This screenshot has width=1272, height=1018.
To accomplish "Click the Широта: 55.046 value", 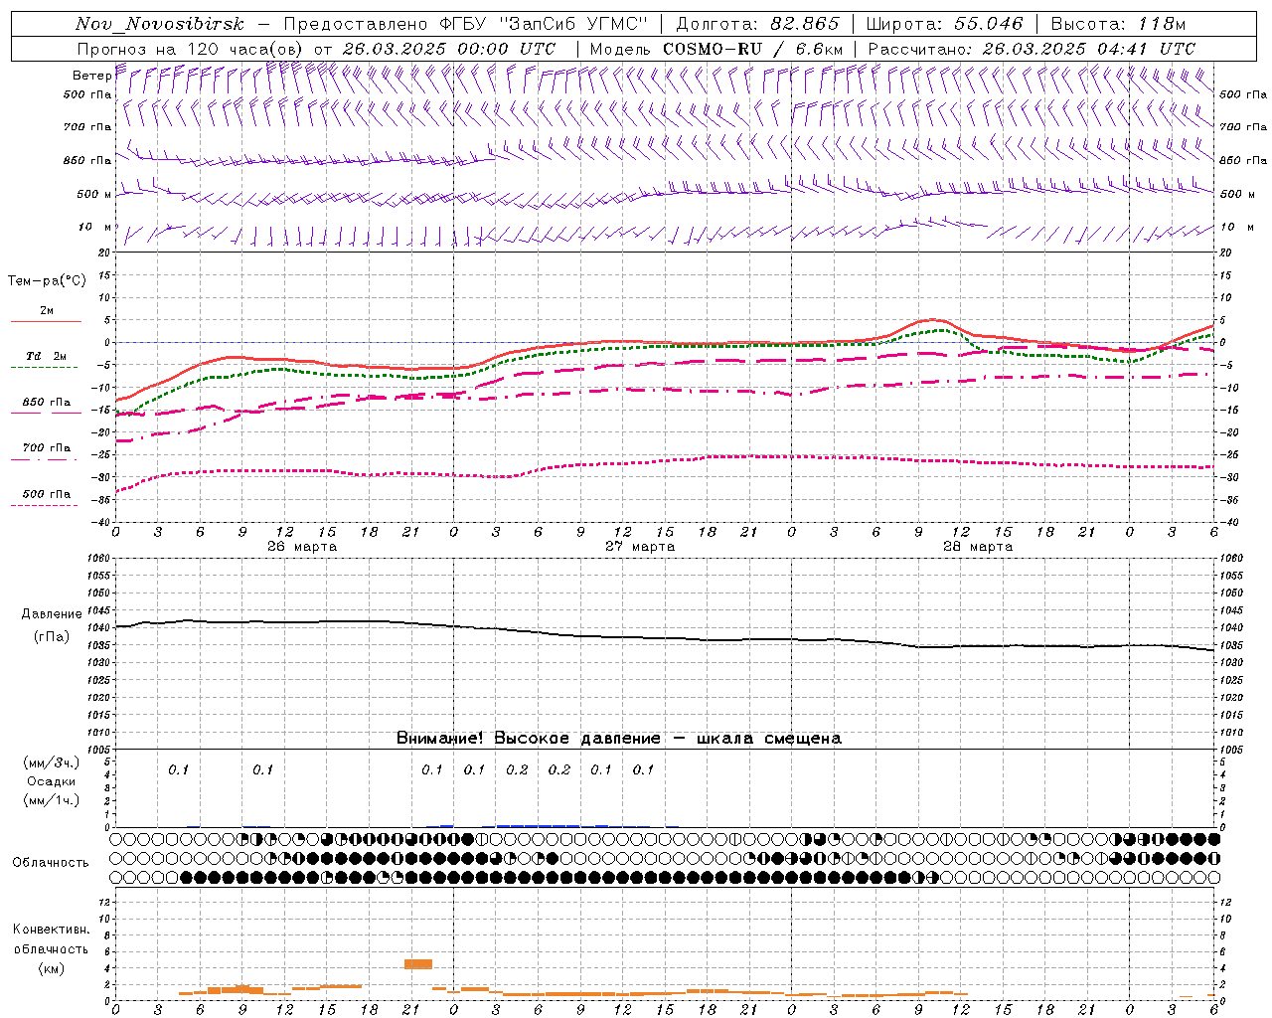I will pos(944,24).
